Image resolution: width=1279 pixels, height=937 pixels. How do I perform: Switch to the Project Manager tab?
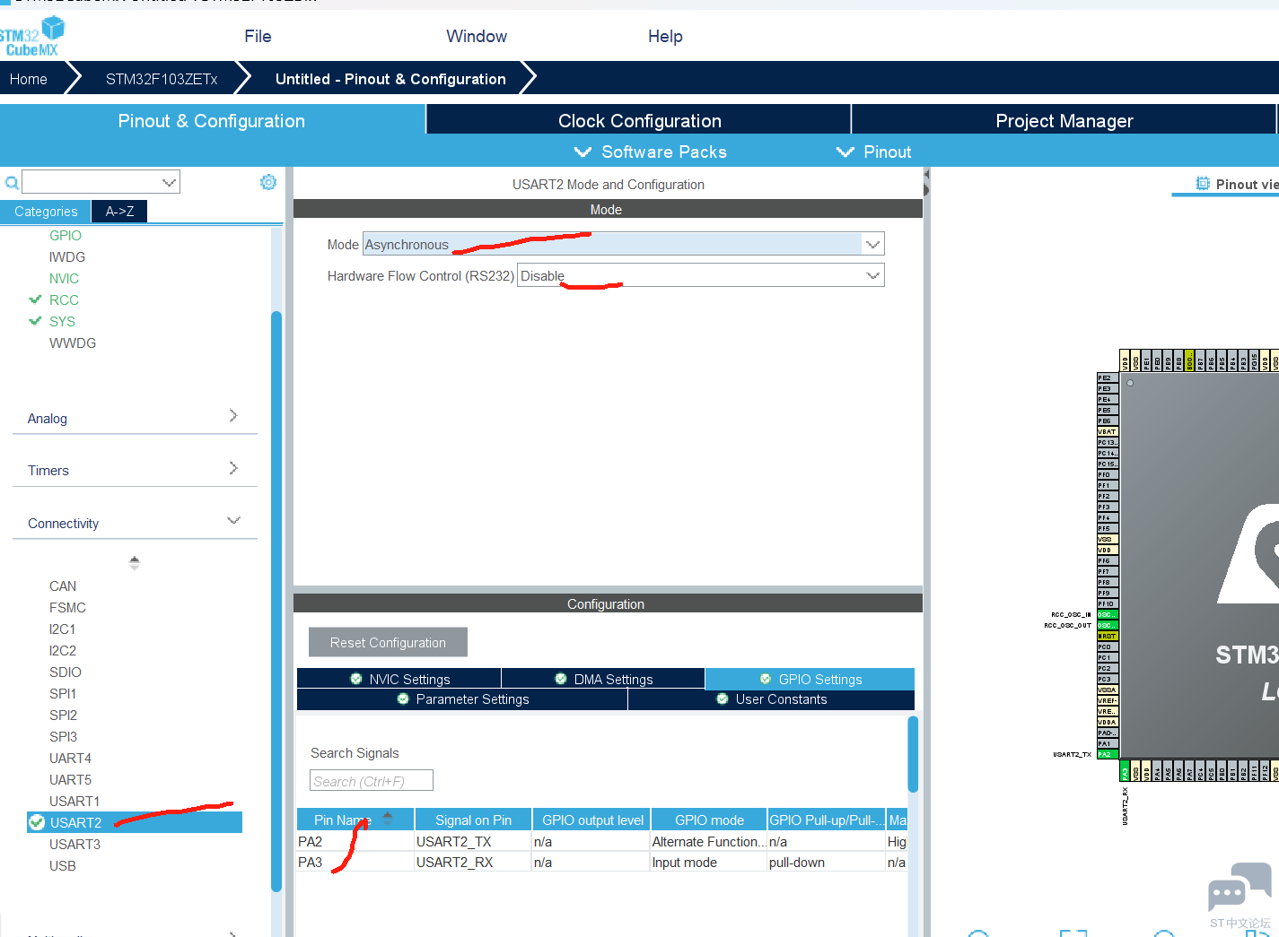(x=1064, y=120)
